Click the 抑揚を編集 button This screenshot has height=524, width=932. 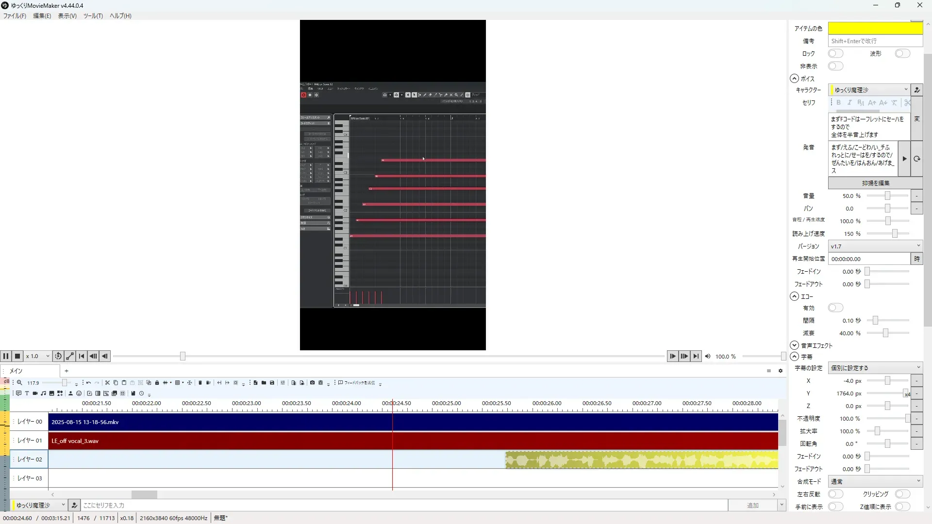pyautogui.click(x=875, y=183)
